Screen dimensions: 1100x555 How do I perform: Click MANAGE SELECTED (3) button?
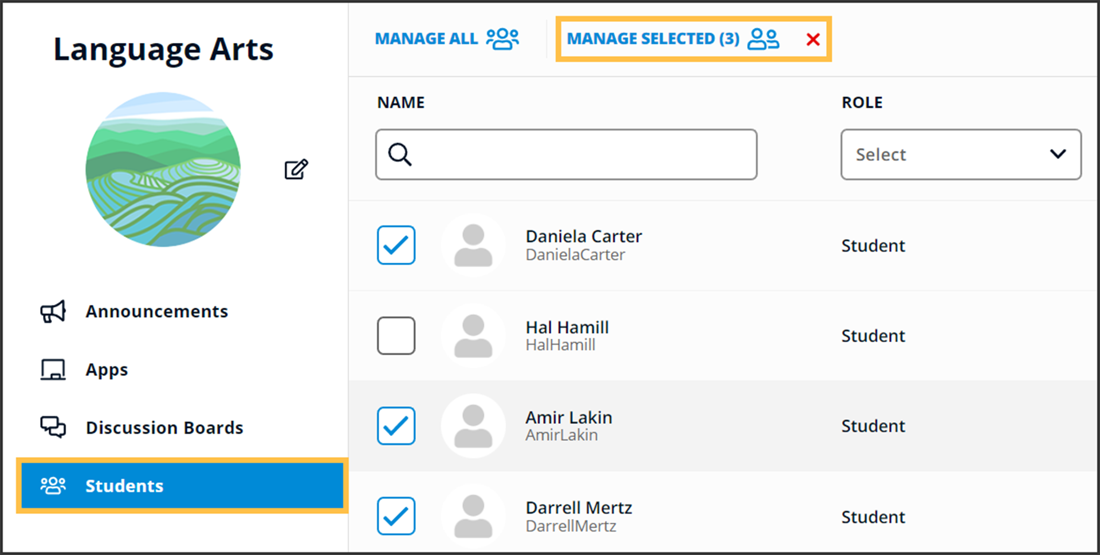click(653, 39)
